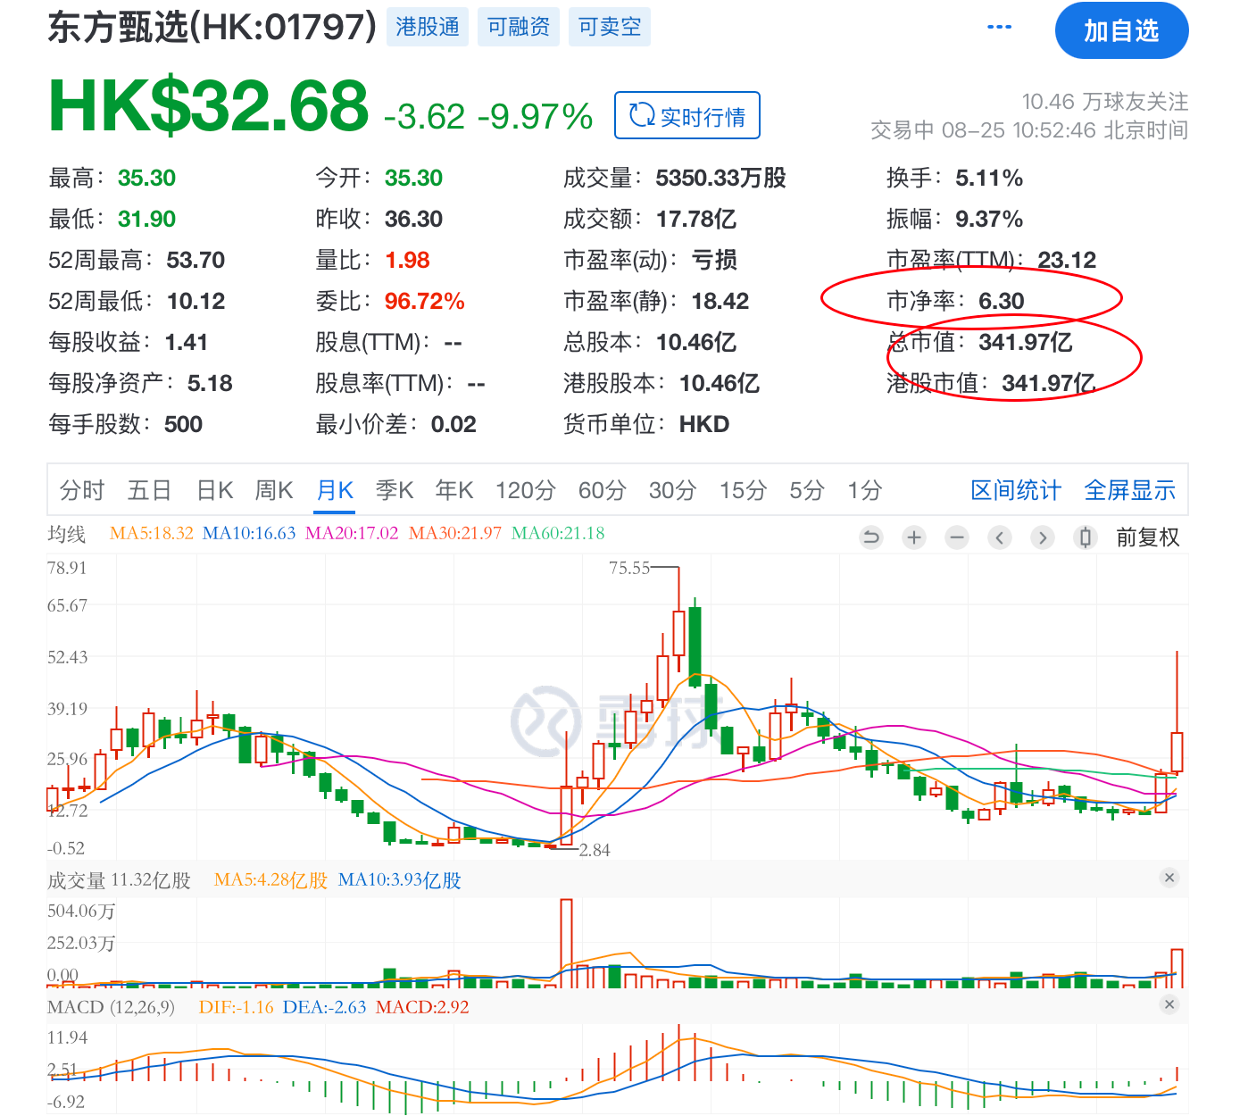Select the 月K chart tab

[x=335, y=490]
